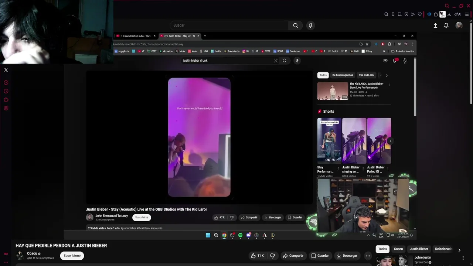The height and width of the screenshot is (266, 473).
Task: Click the upload arrow icon beside the bell
Action: click(435, 25)
